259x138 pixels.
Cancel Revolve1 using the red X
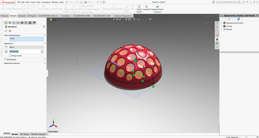pos(10,31)
